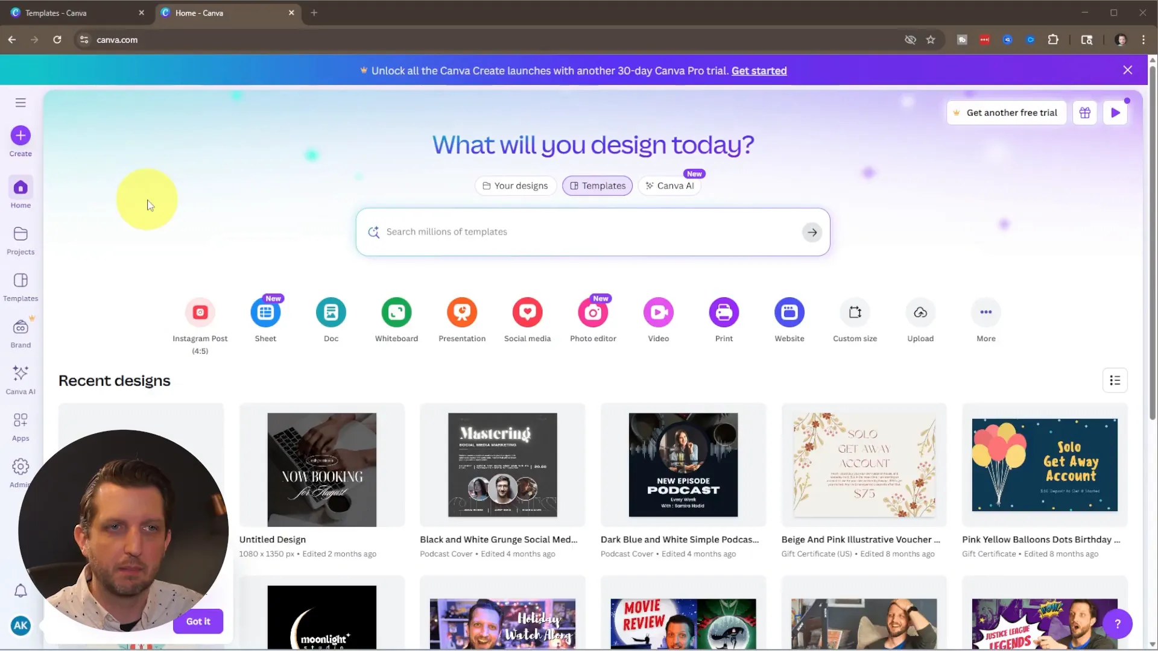The image size is (1158, 651).
Task: Open Projects in the sidebar
Action: (x=21, y=241)
